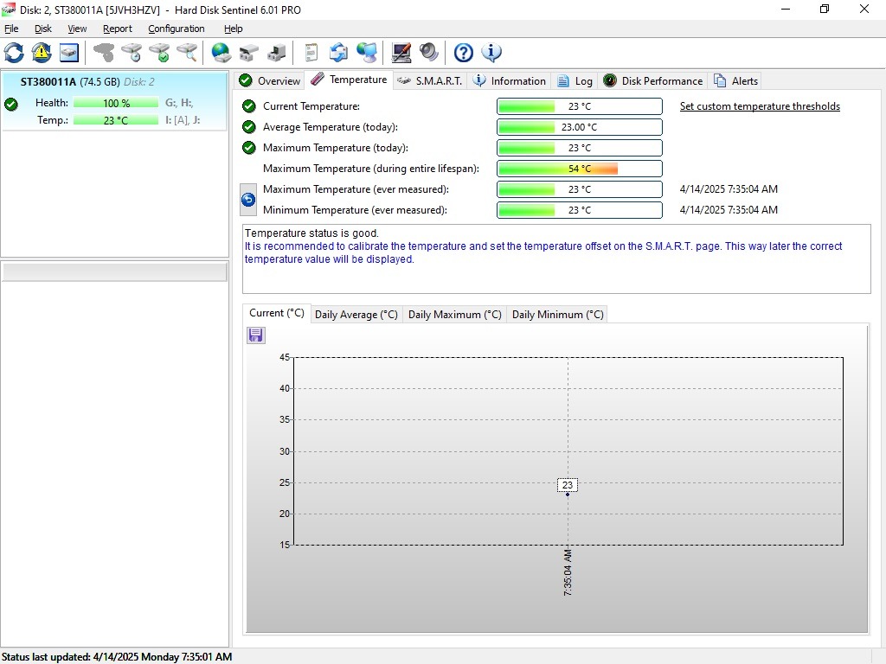Switch to Daily Minimum (°C) graph
The height and width of the screenshot is (664, 886).
point(558,315)
